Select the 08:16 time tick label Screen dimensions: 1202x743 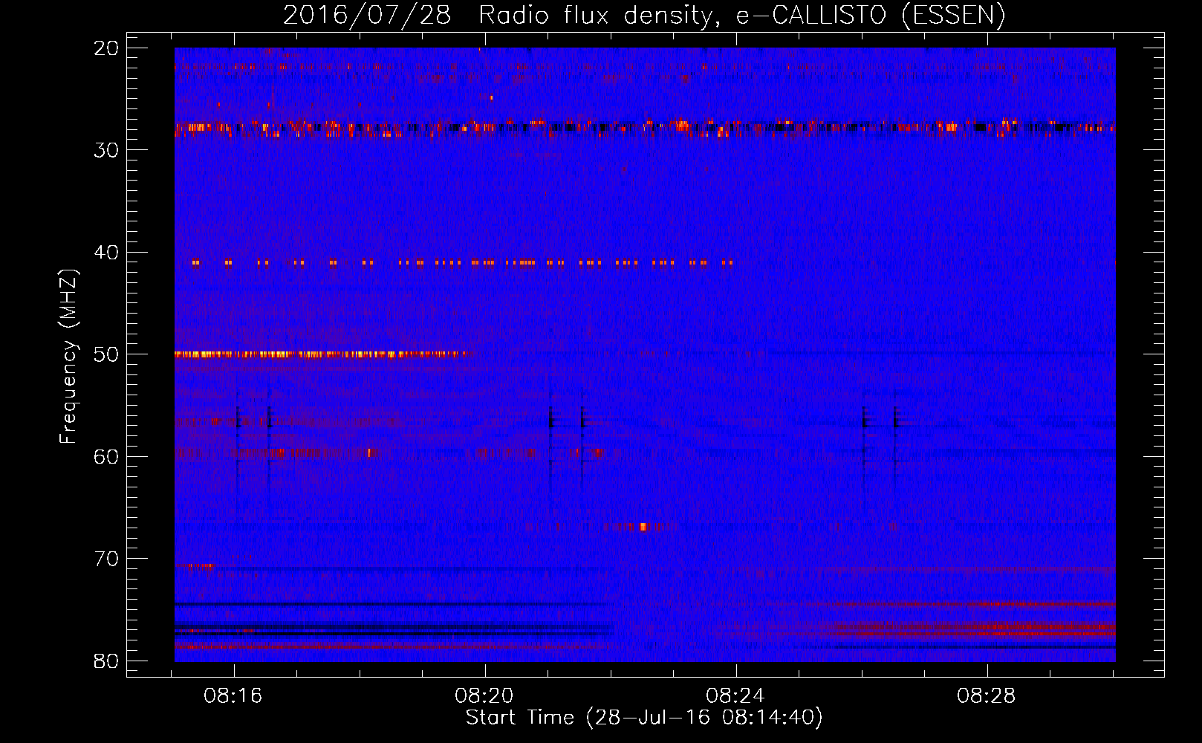click(x=233, y=696)
